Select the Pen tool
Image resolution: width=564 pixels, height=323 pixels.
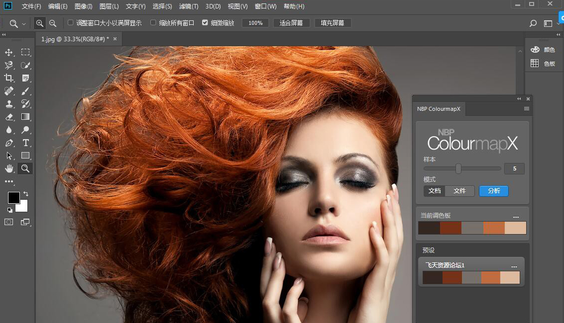[9, 143]
